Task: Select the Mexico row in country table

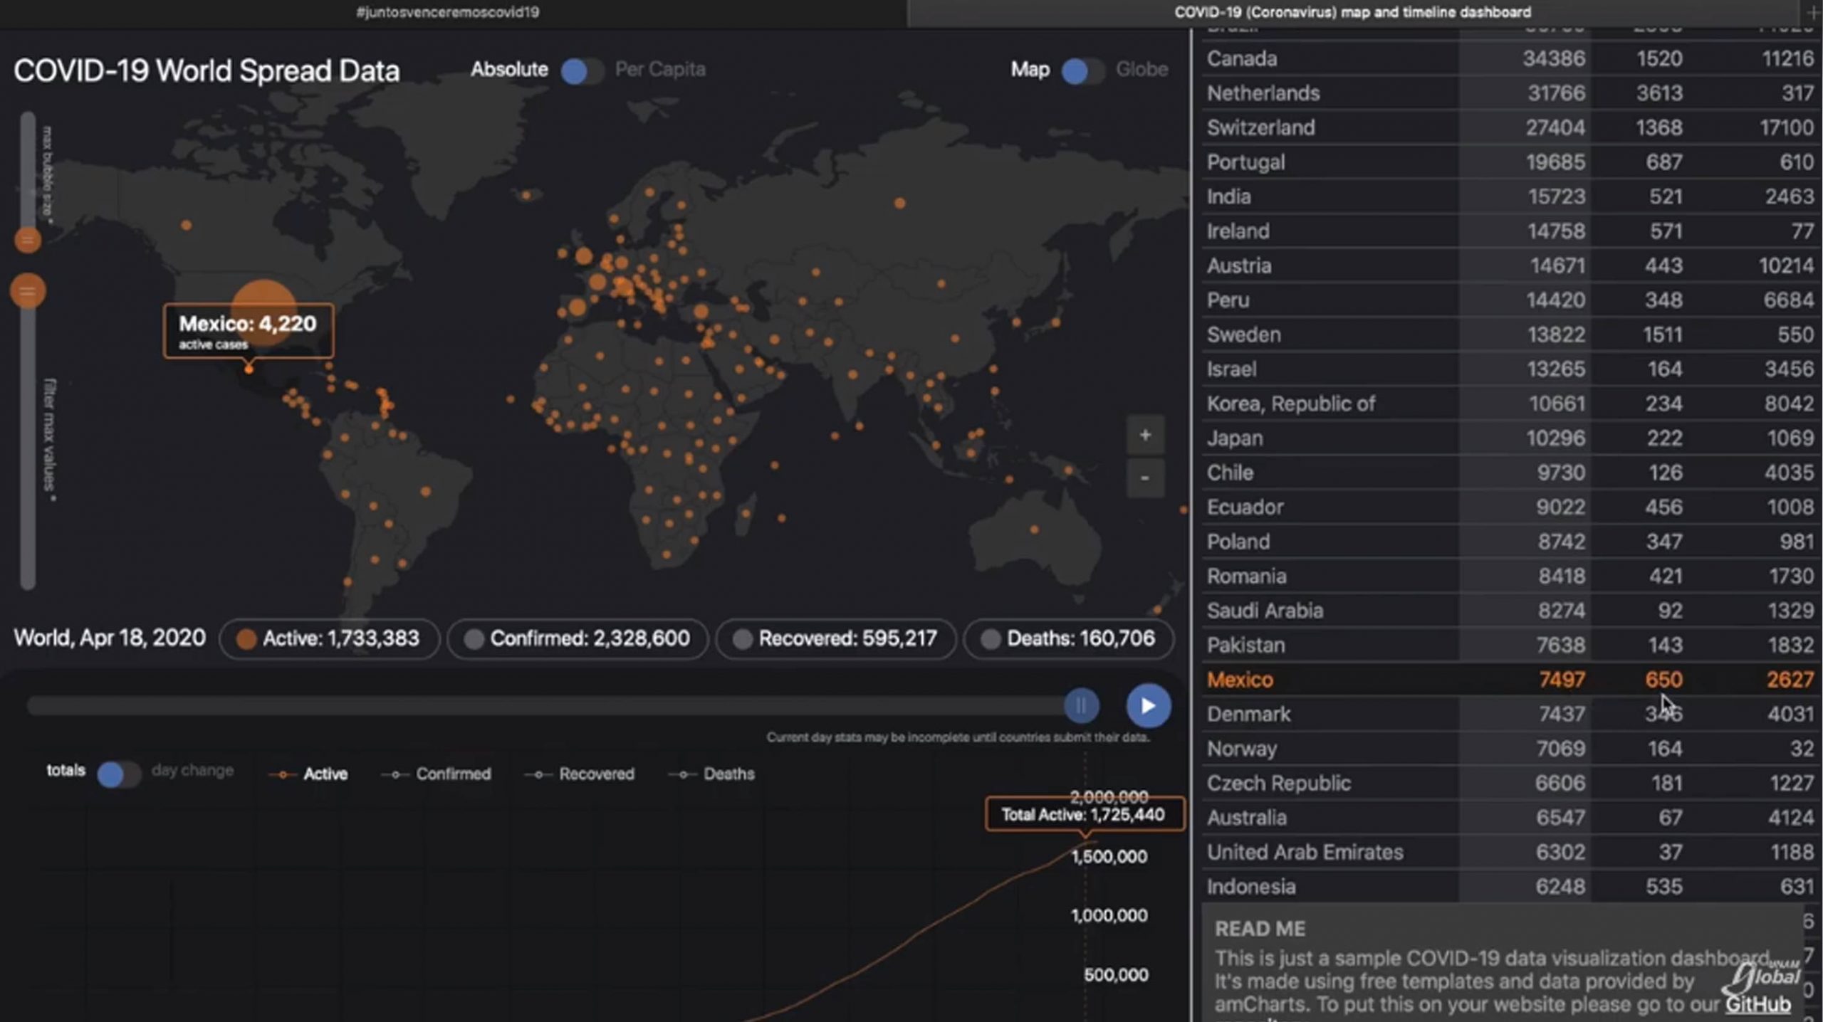Action: tap(1240, 680)
